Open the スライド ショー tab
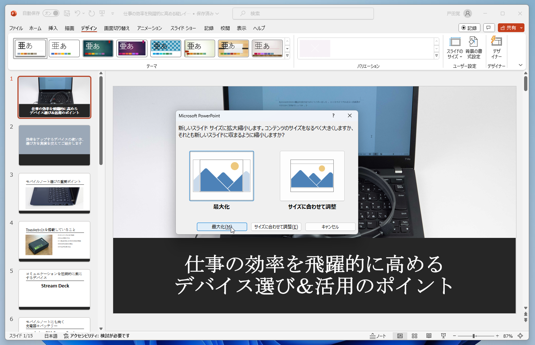Screen dimensions: 535x345 [x=183, y=28]
